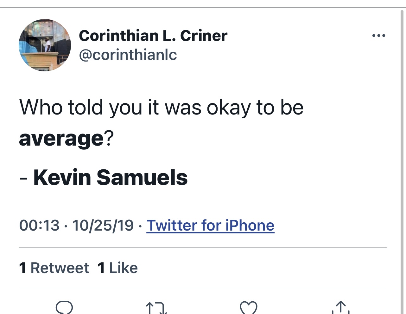406x314 pixels.
Task: Click the bold word 'average'
Action: 61,139
